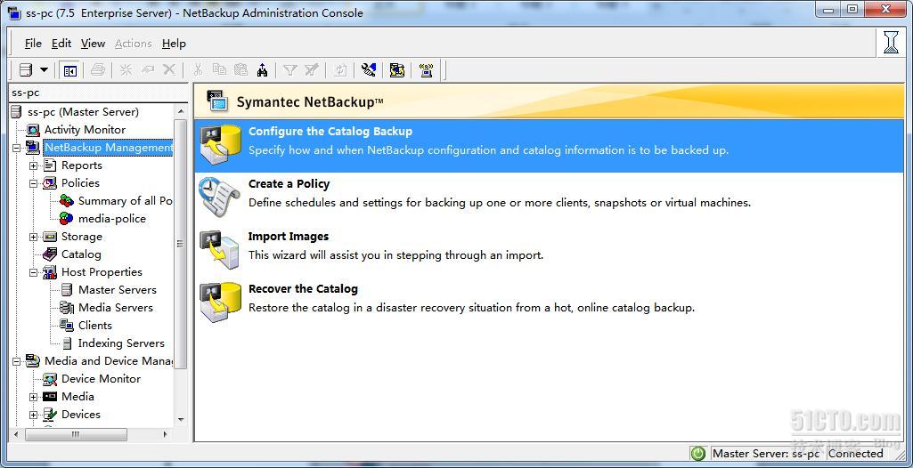Screen dimensions: 913x468
Task: Select Devices in the tree
Action: point(81,414)
